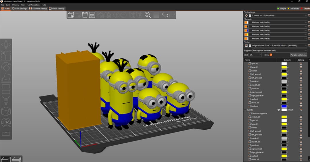Viewport: 310px width, 162px height.
Task: Select the Multimaterial painting palette tool
Action: click(x=6, y=123)
